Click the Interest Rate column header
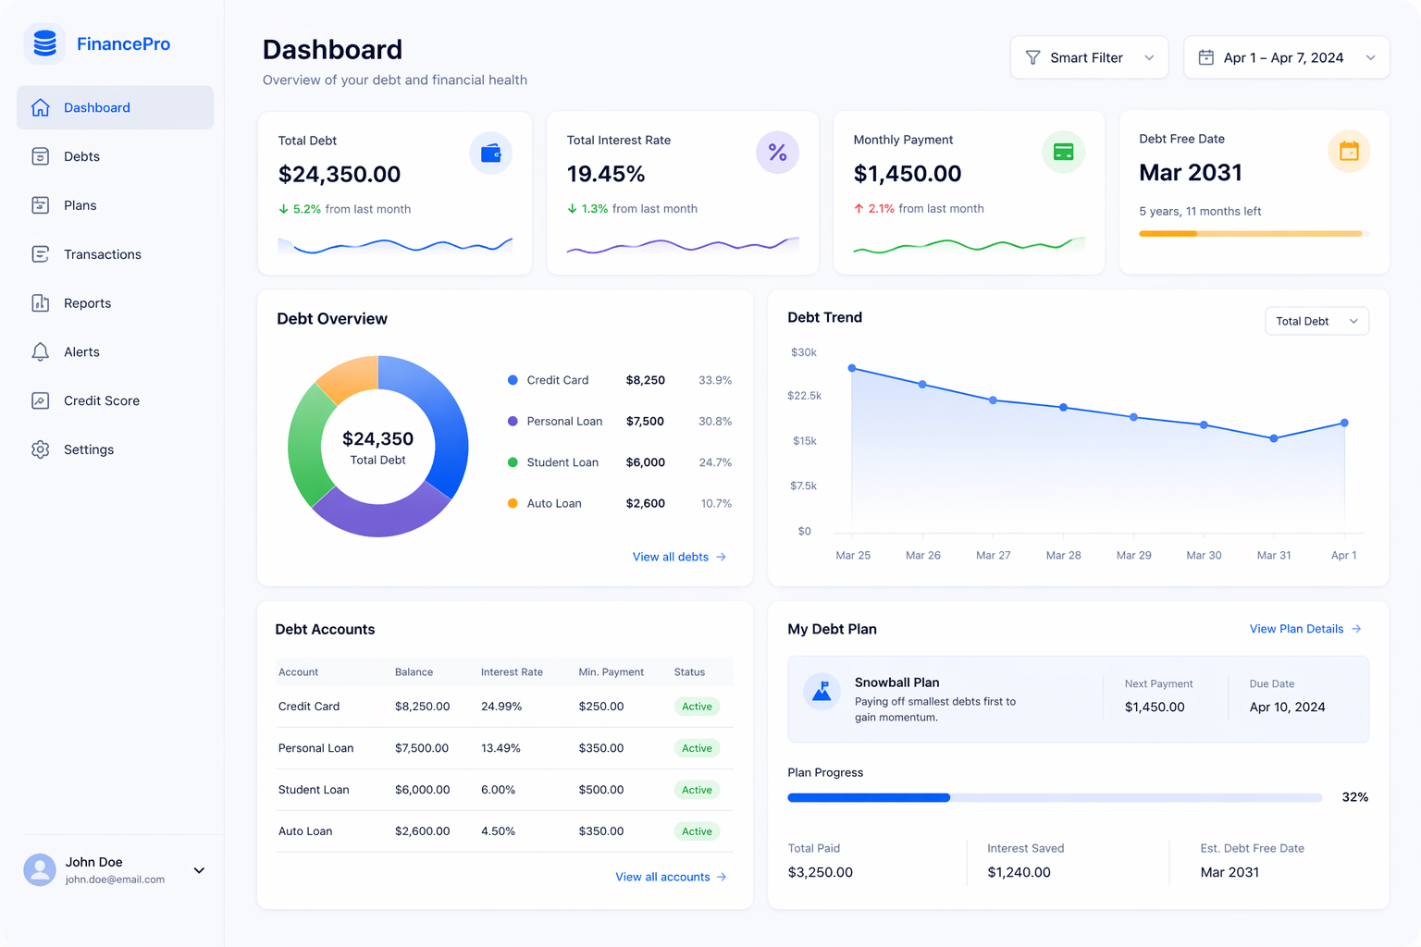The image size is (1421, 947). (x=512, y=672)
